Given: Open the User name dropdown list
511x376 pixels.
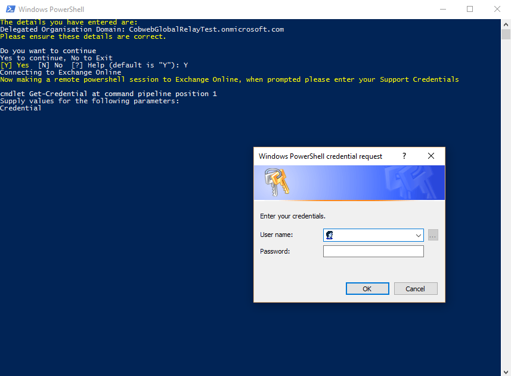Looking at the screenshot, I should [419, 235].
